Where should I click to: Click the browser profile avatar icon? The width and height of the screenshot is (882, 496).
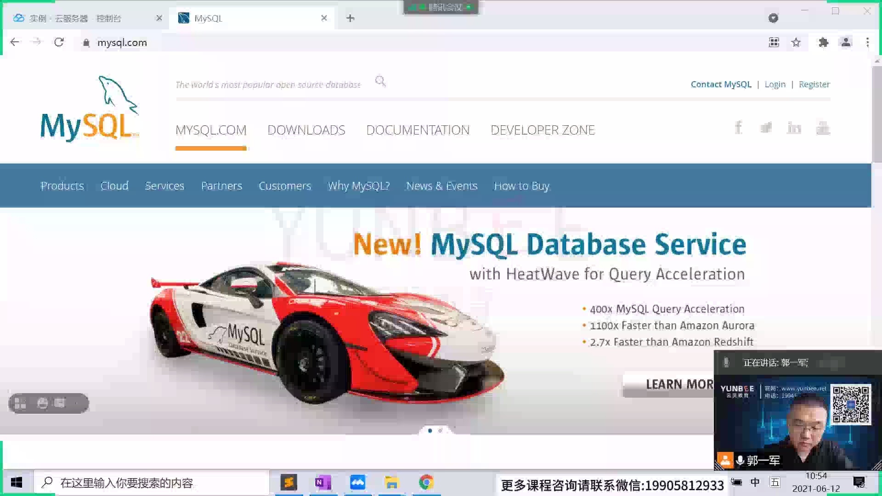[846, 42]
